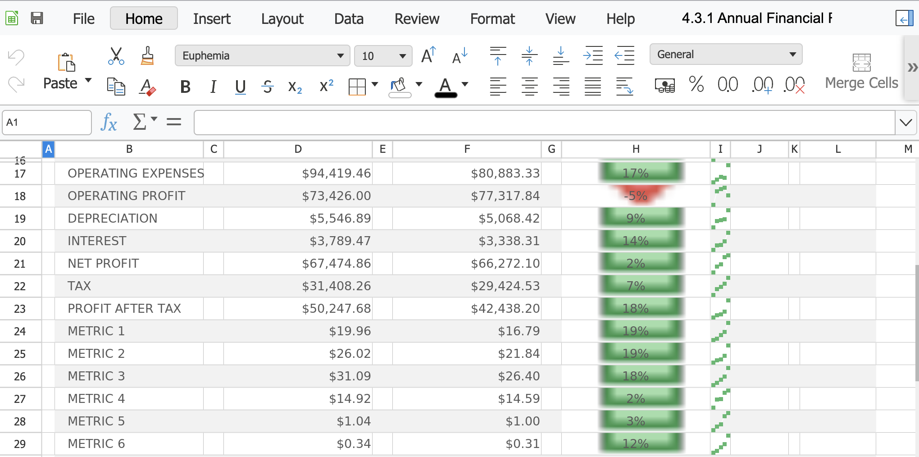The width and height of the screenshot is (919, 457).
Task: Click the Merge Cells button
Action: point(861,72)
